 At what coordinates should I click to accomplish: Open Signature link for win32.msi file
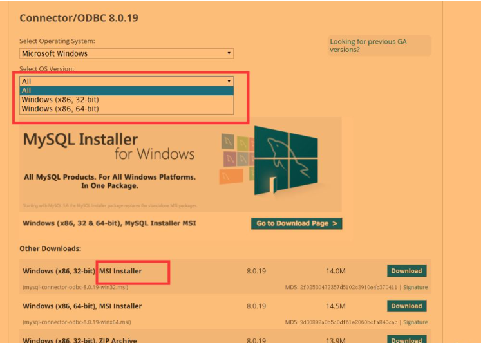pos(415,287)
